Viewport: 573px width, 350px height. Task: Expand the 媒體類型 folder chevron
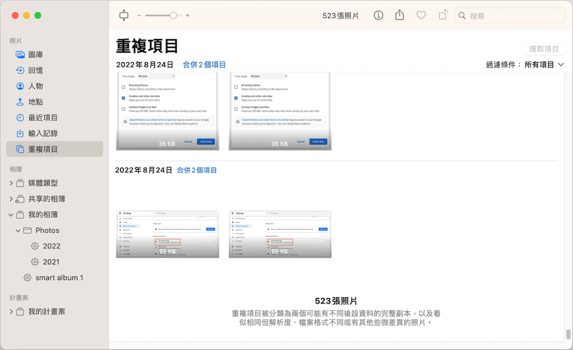tap(11, 183)
